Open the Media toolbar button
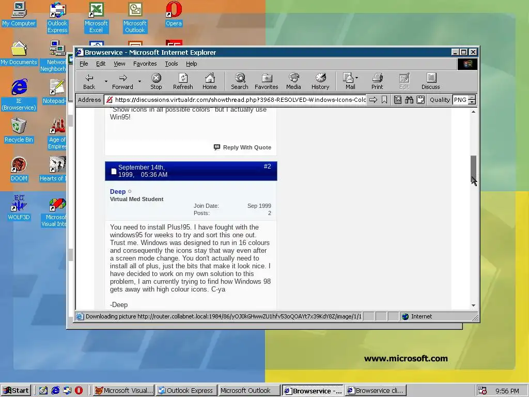 293,81
